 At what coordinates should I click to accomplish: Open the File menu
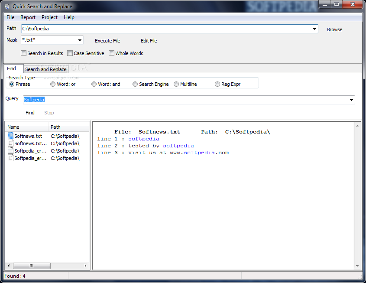tap(10, 17)
